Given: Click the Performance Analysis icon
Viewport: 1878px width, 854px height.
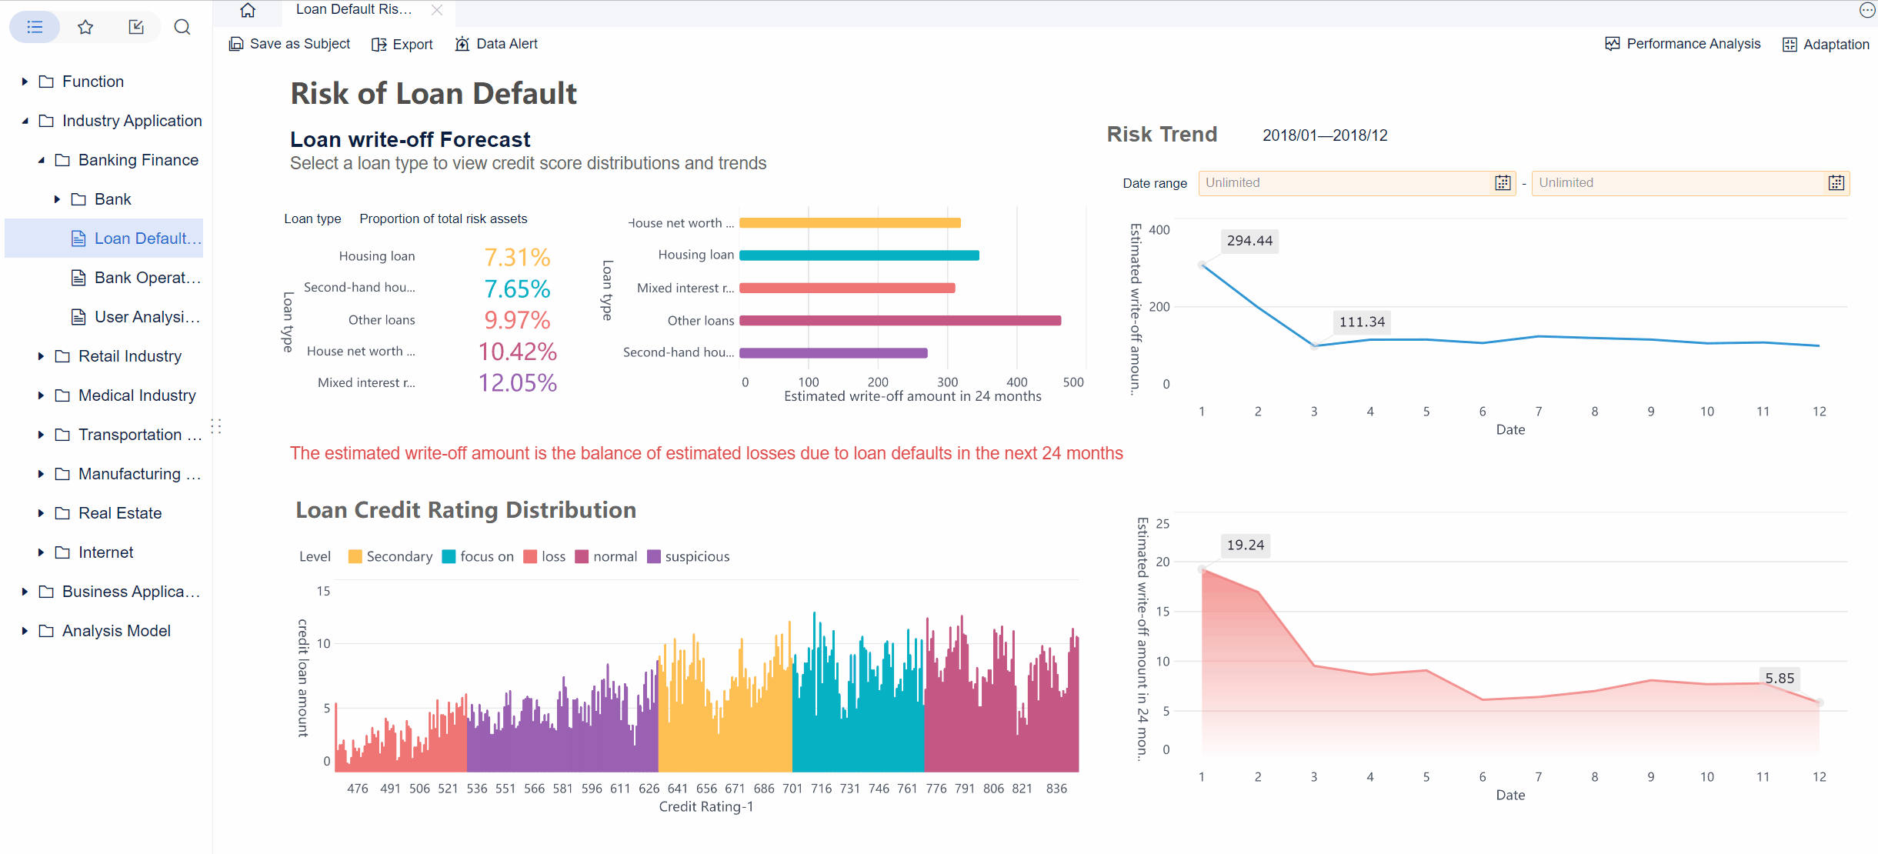Looking at the screenshot, I should [1613, 44].
